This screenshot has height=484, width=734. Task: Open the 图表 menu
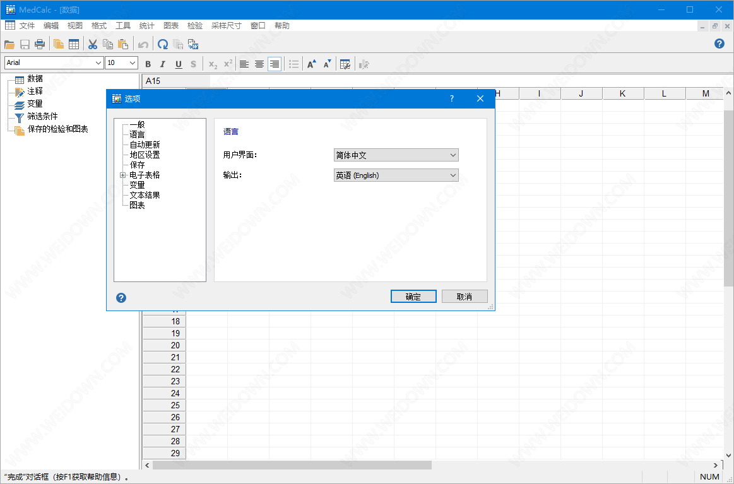tap(171, 26)
